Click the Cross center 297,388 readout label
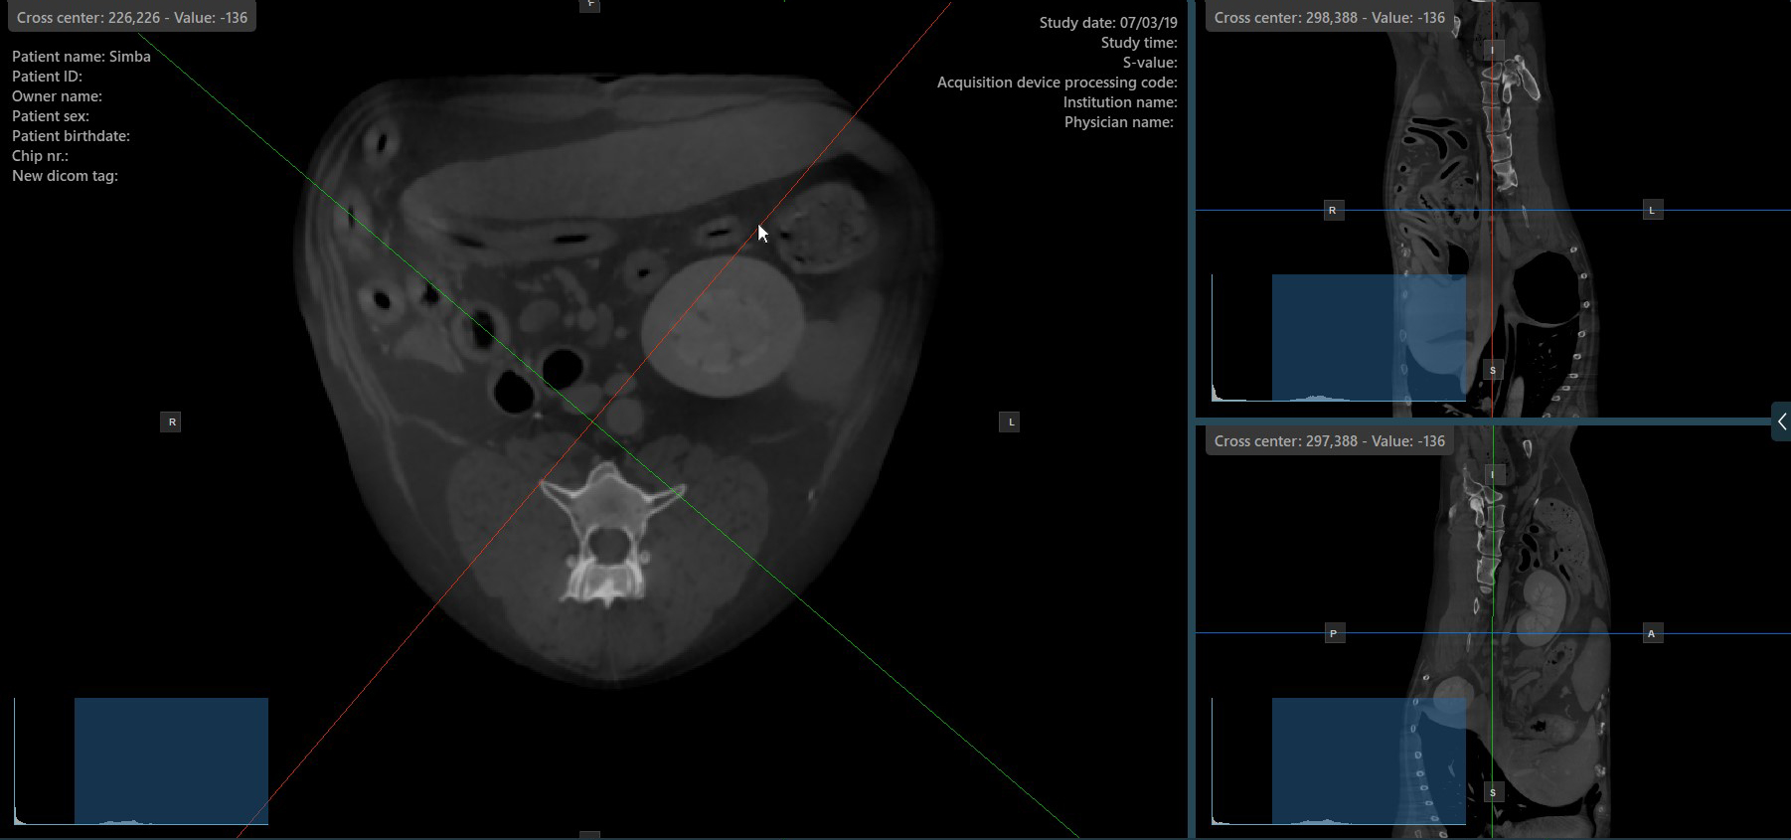The height and width of the screenshot is (840, 1791). (1329, 441)
